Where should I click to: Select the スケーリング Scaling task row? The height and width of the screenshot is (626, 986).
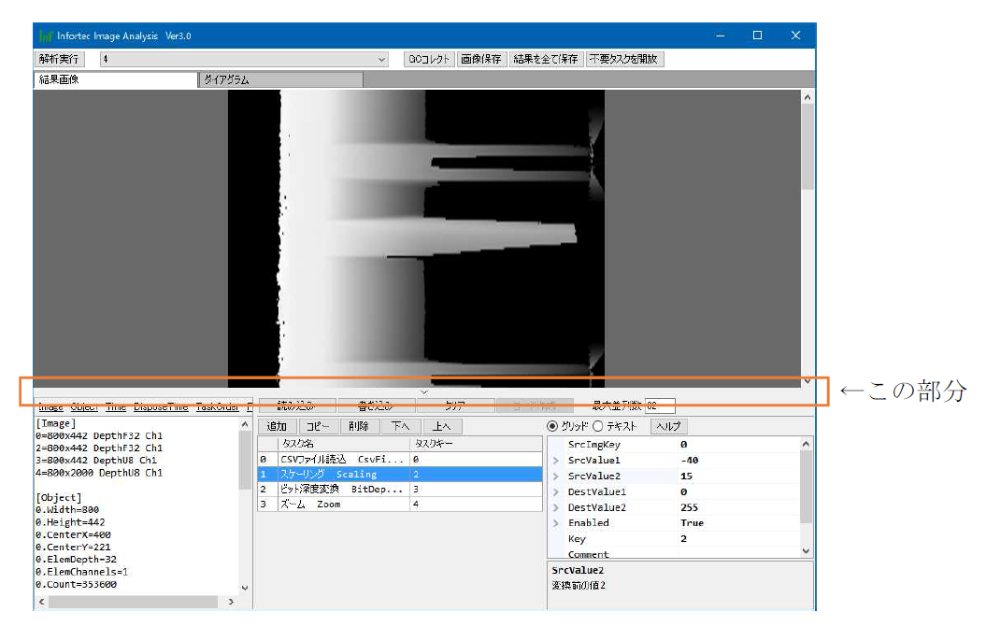tap(400, 474)
